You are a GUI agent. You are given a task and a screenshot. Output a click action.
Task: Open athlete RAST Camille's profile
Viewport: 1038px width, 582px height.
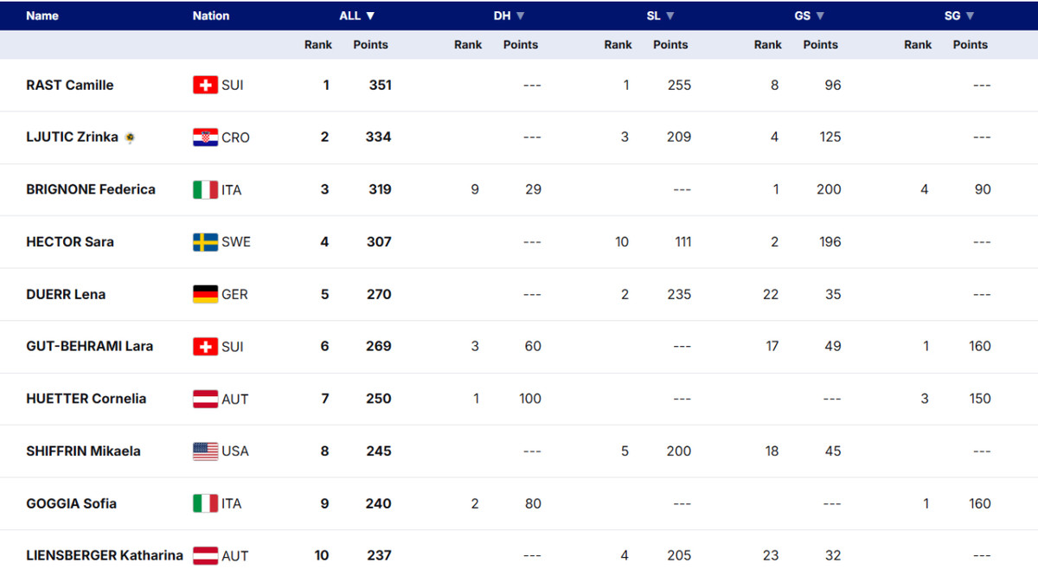point(70,85)
